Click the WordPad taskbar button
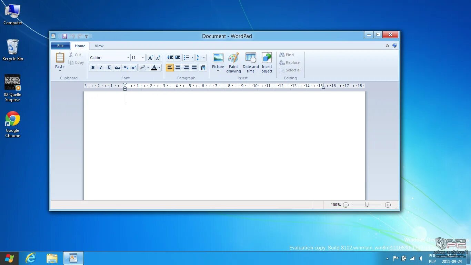 (x=73, y=258)
